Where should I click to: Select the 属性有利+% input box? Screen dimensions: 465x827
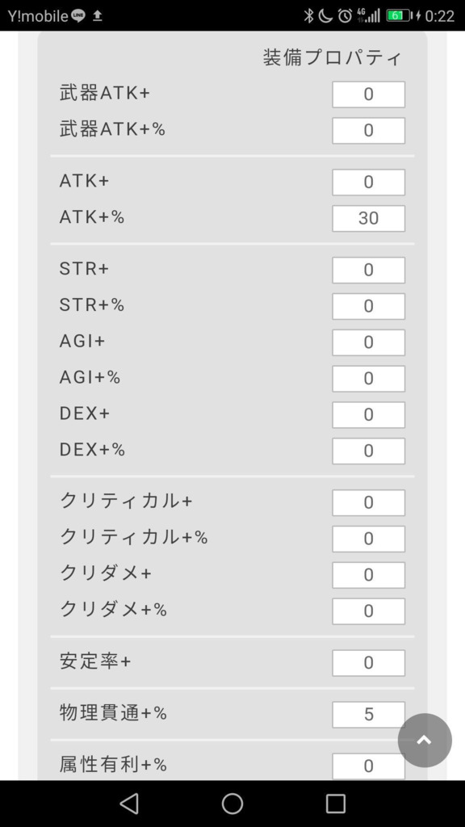point(368,766)
